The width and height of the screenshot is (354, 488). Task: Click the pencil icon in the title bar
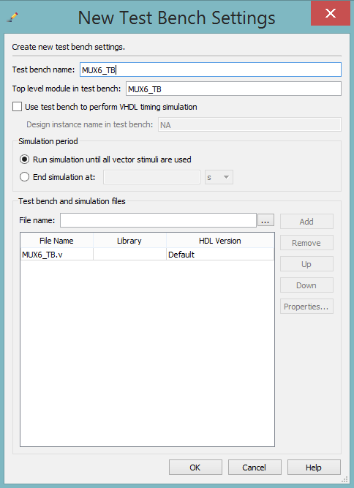[x=12, y=17]
